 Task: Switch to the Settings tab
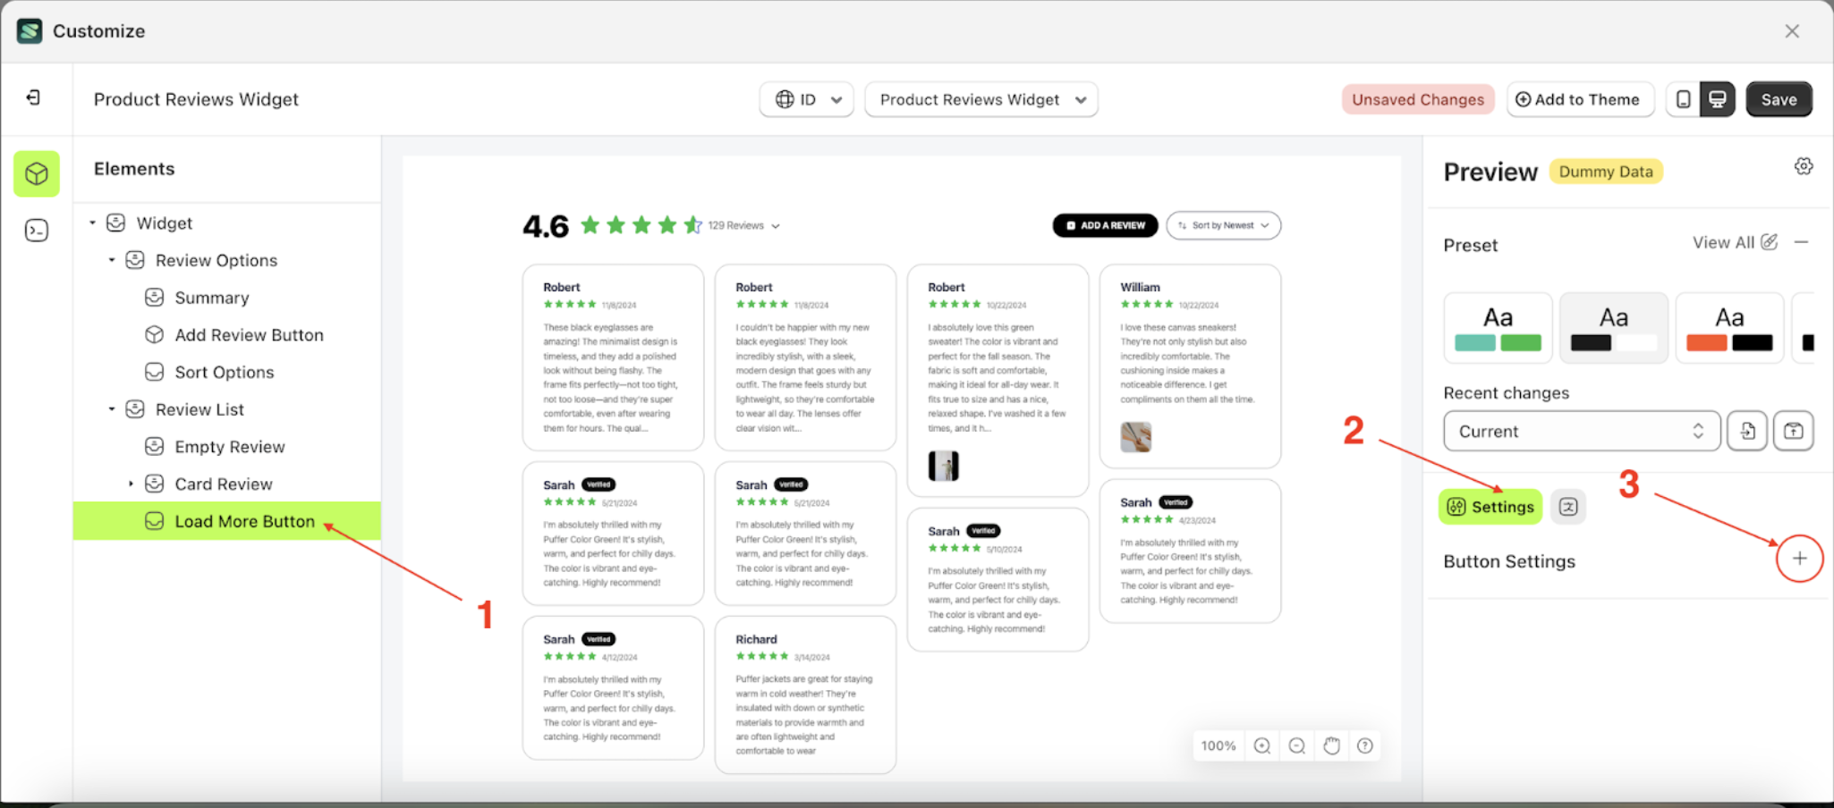[x=1490, y=506]
